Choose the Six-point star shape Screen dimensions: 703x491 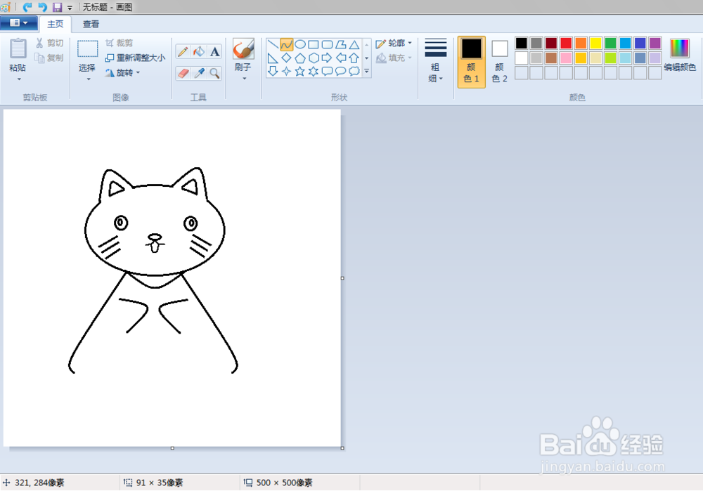click(x=314, y=71)
